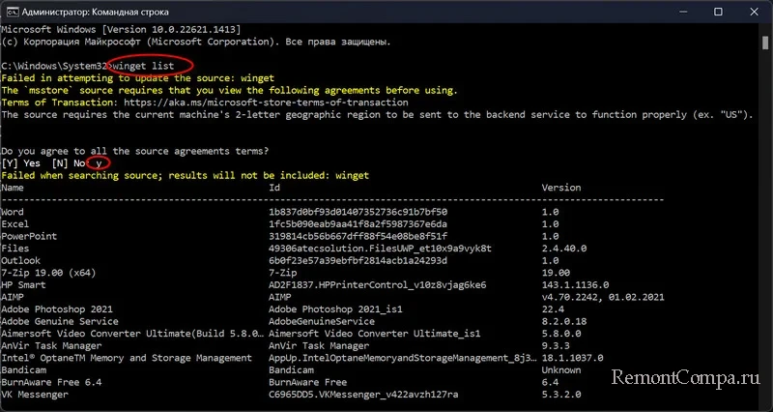The image size is (773, 412).
Task: Click the vertical scrollbar thumb
Action: (x=765, y=44)
